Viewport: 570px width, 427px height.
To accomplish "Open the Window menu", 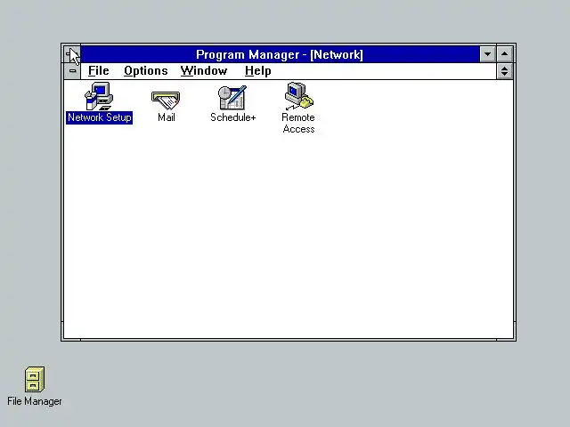I will [204, 71].
